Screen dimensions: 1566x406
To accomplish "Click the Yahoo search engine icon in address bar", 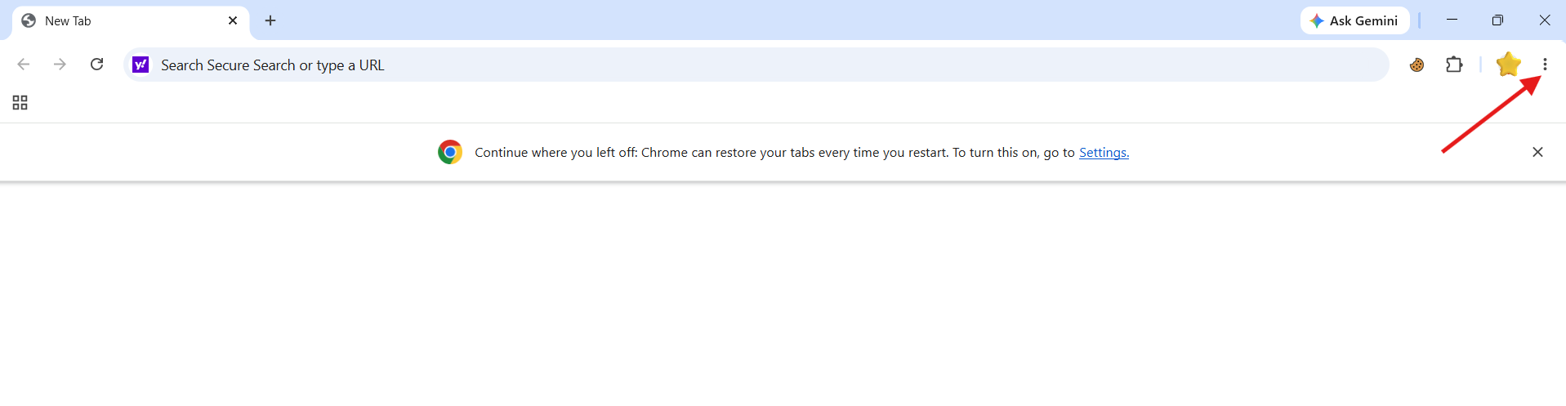I will (x=141, y=65).
